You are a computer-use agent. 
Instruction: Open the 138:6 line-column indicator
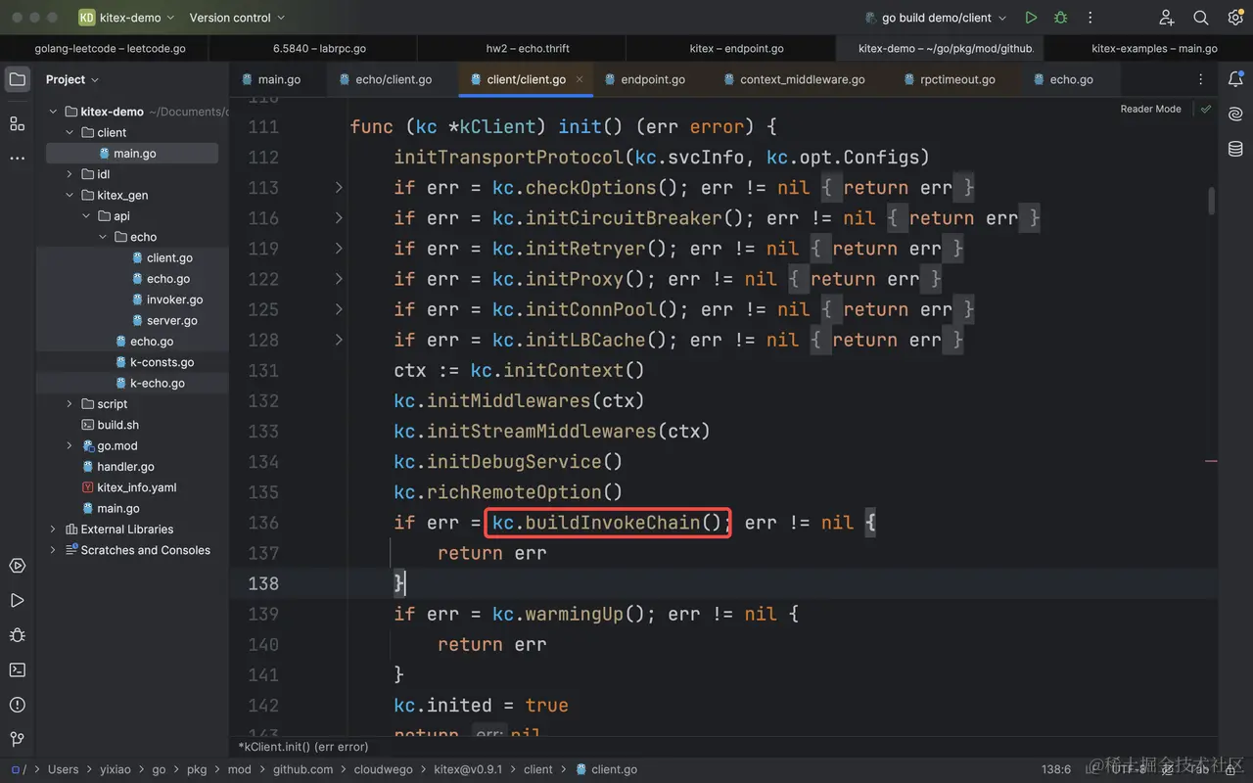pos(1056,769)
